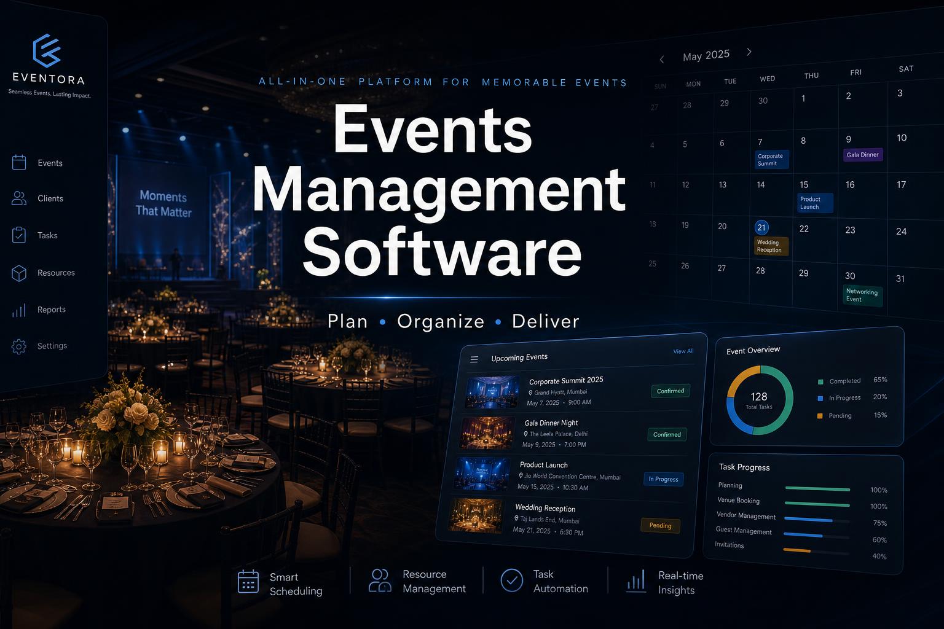The width and height of the screenshot is (944, 629).
Task: Click Gala Dinner Night thumbnail image
Action: [x=487, y=433]
